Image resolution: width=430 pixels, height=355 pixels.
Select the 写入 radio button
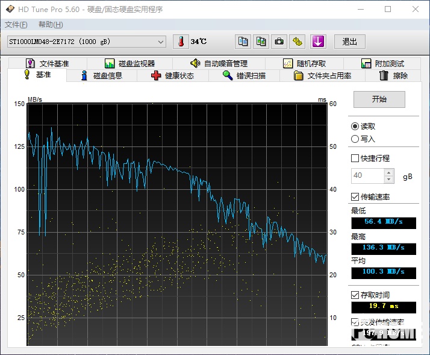[355, 139]
